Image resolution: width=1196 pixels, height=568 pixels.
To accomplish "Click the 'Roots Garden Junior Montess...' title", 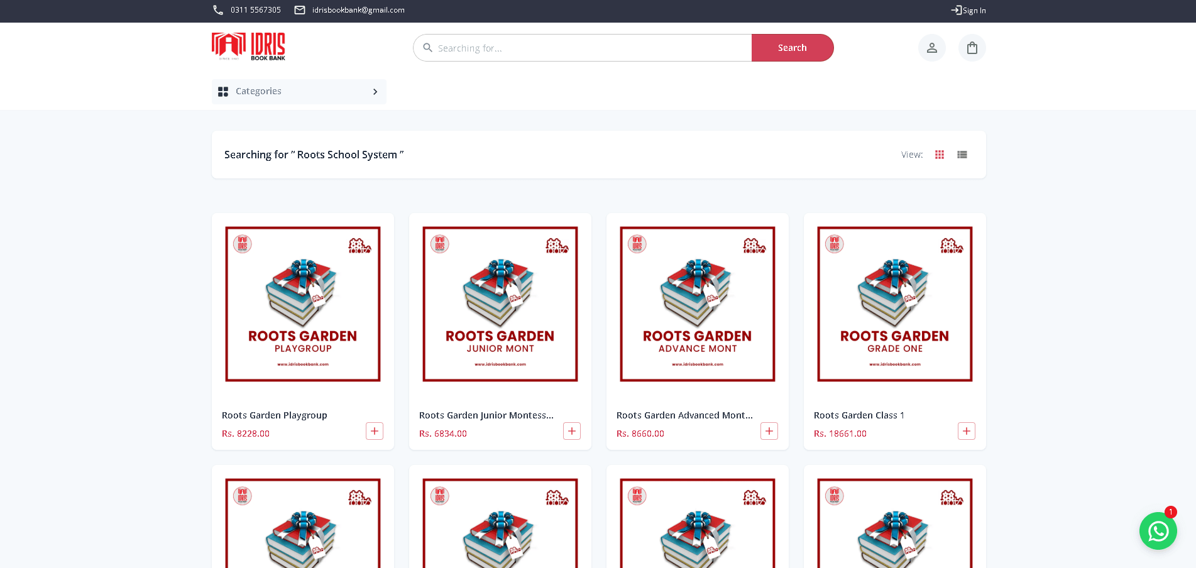I will [x=486, y=415].
